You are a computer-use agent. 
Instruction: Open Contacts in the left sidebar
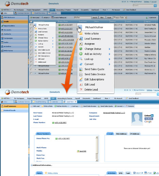14,34
